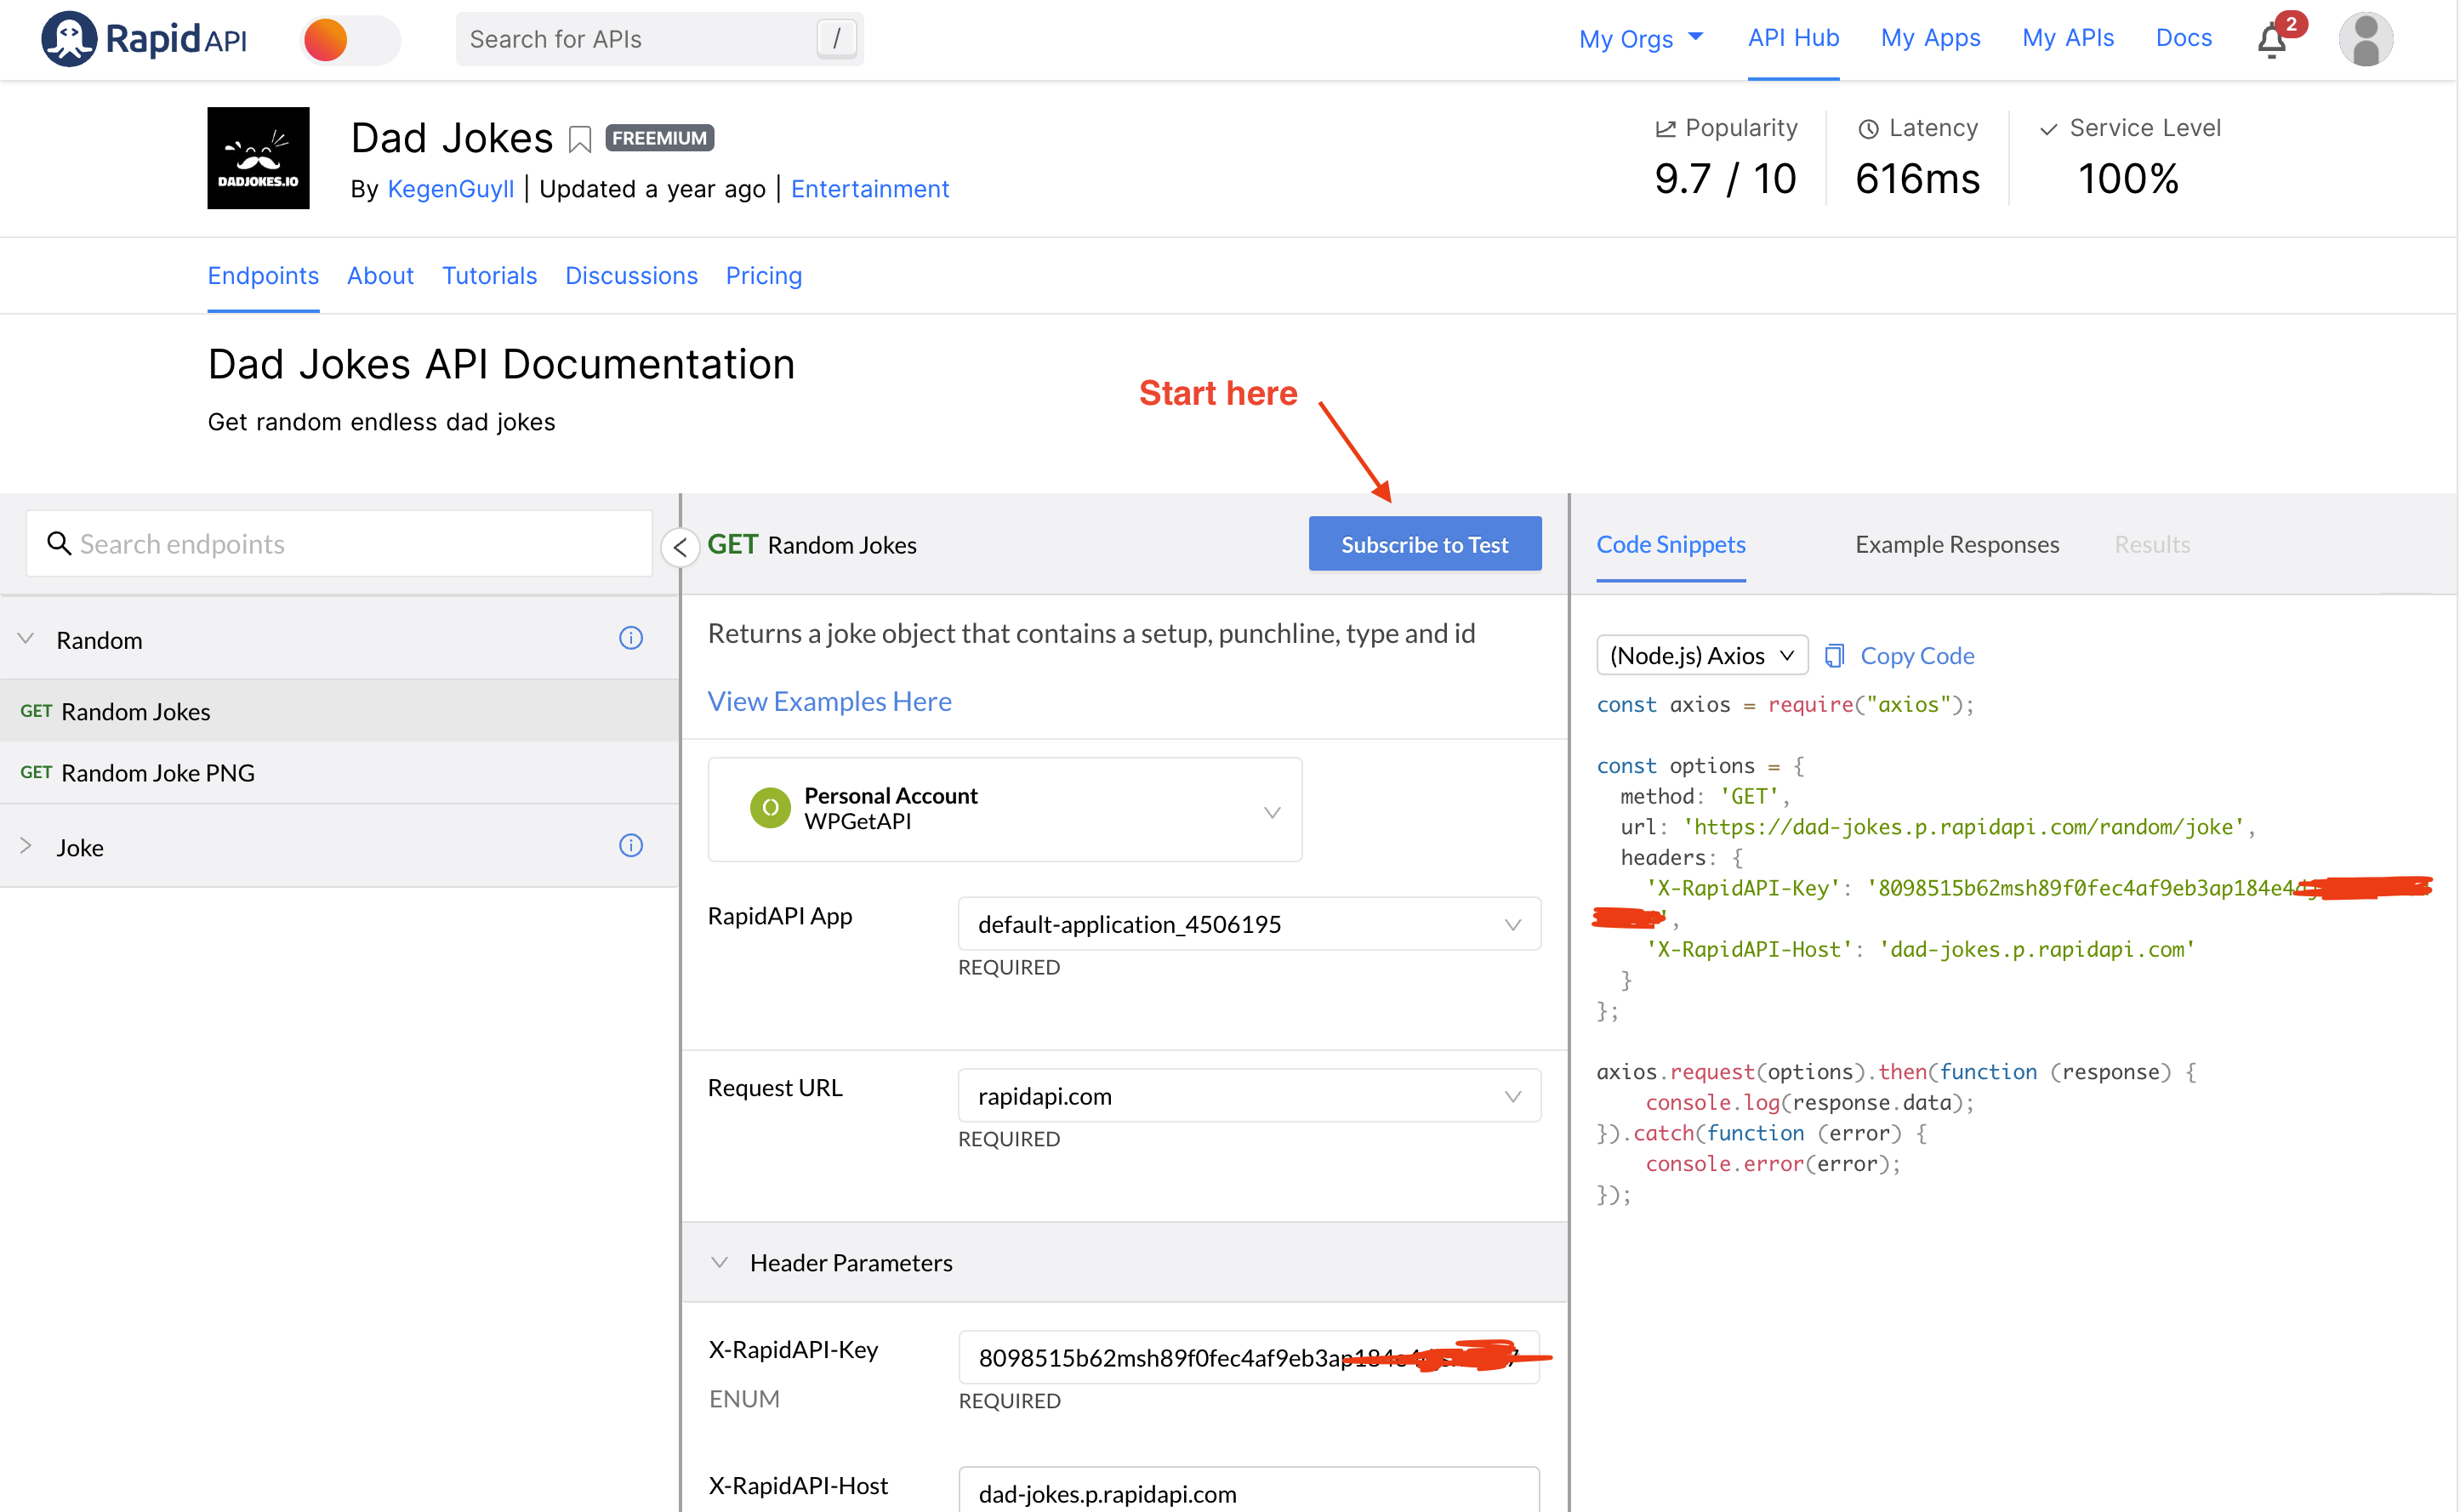Open the (Node.js) Axios language dropdown

pos(1702,656)
